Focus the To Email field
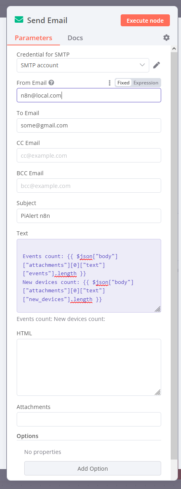The width and height of the screenshot is (181, 489). click(x=89, y=125)
